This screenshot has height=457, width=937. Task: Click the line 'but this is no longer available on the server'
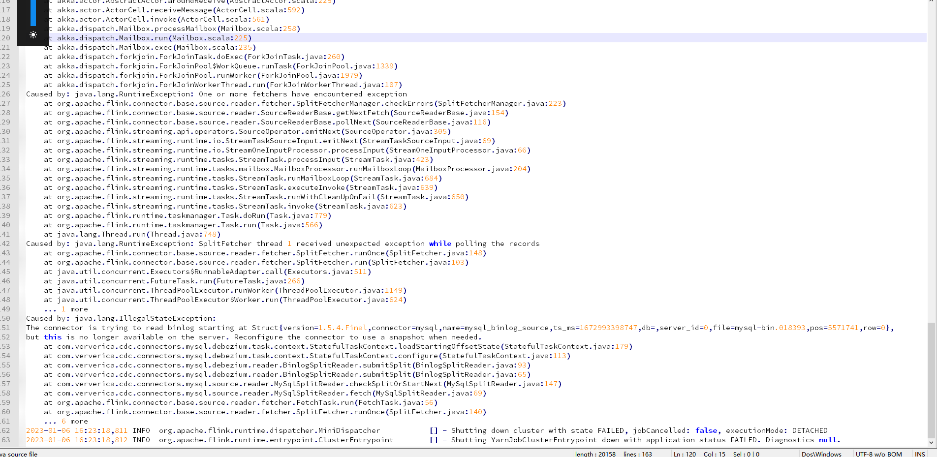pos(254,337)
